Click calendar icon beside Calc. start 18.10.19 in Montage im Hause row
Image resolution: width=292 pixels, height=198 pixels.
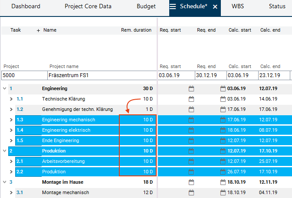point(223,182)
